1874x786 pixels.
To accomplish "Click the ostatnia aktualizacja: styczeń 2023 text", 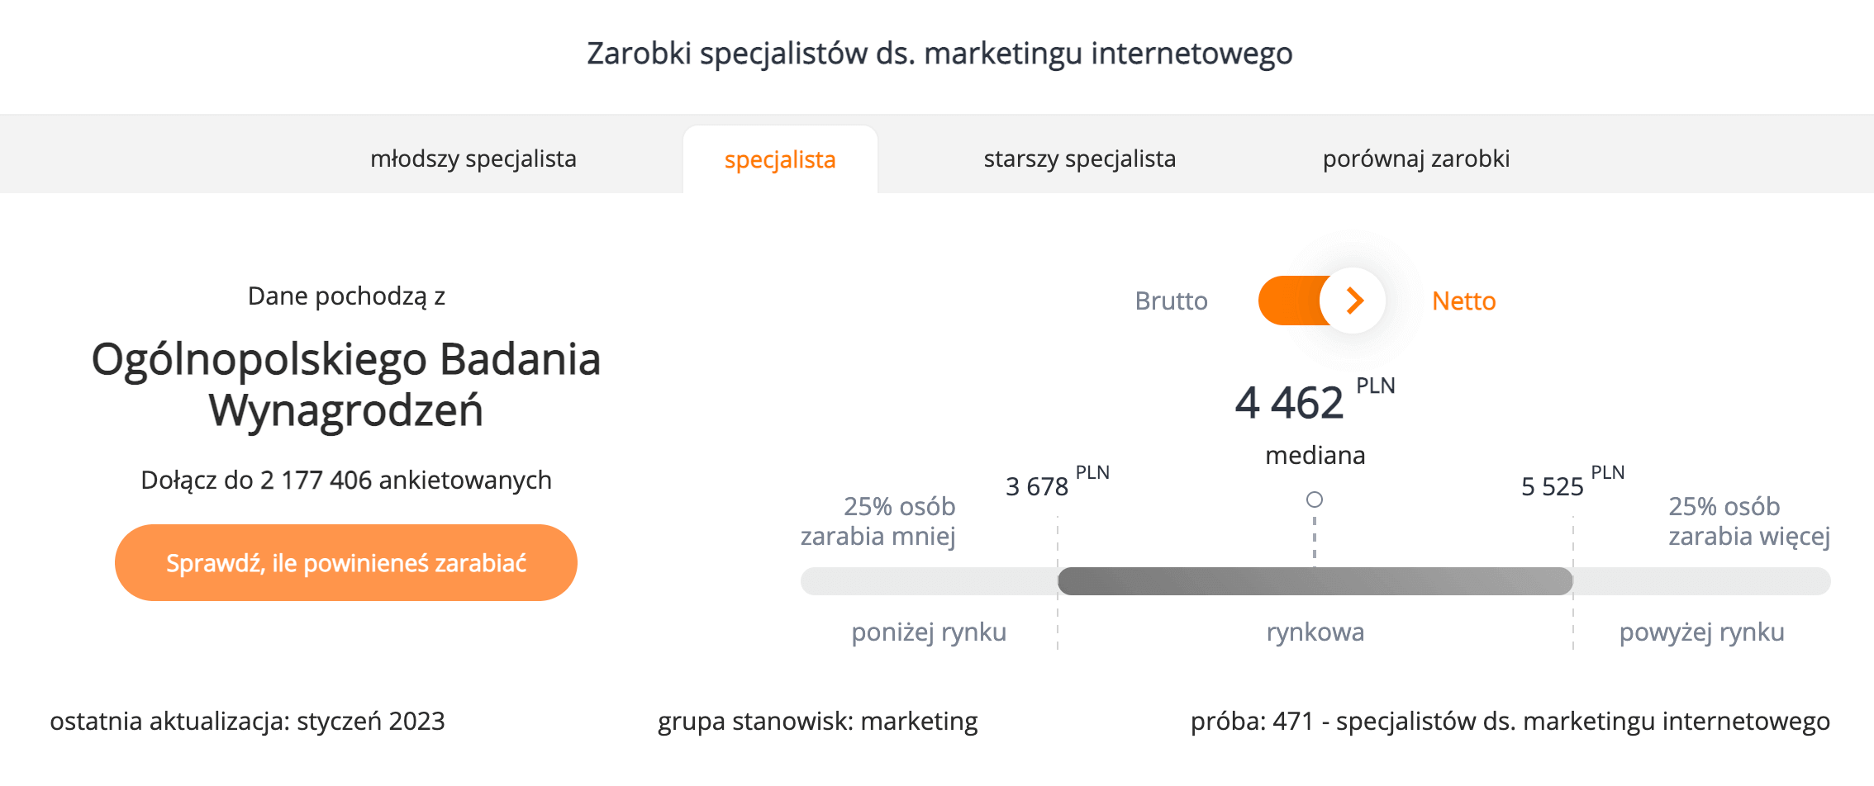I will 247,722.
